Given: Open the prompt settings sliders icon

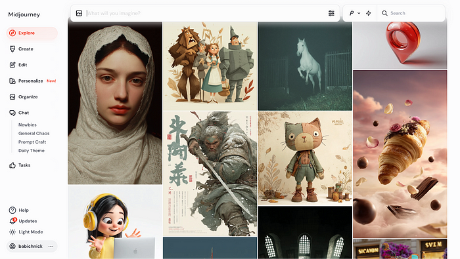Looking at the screenshot, I should [x=331, y=13].
